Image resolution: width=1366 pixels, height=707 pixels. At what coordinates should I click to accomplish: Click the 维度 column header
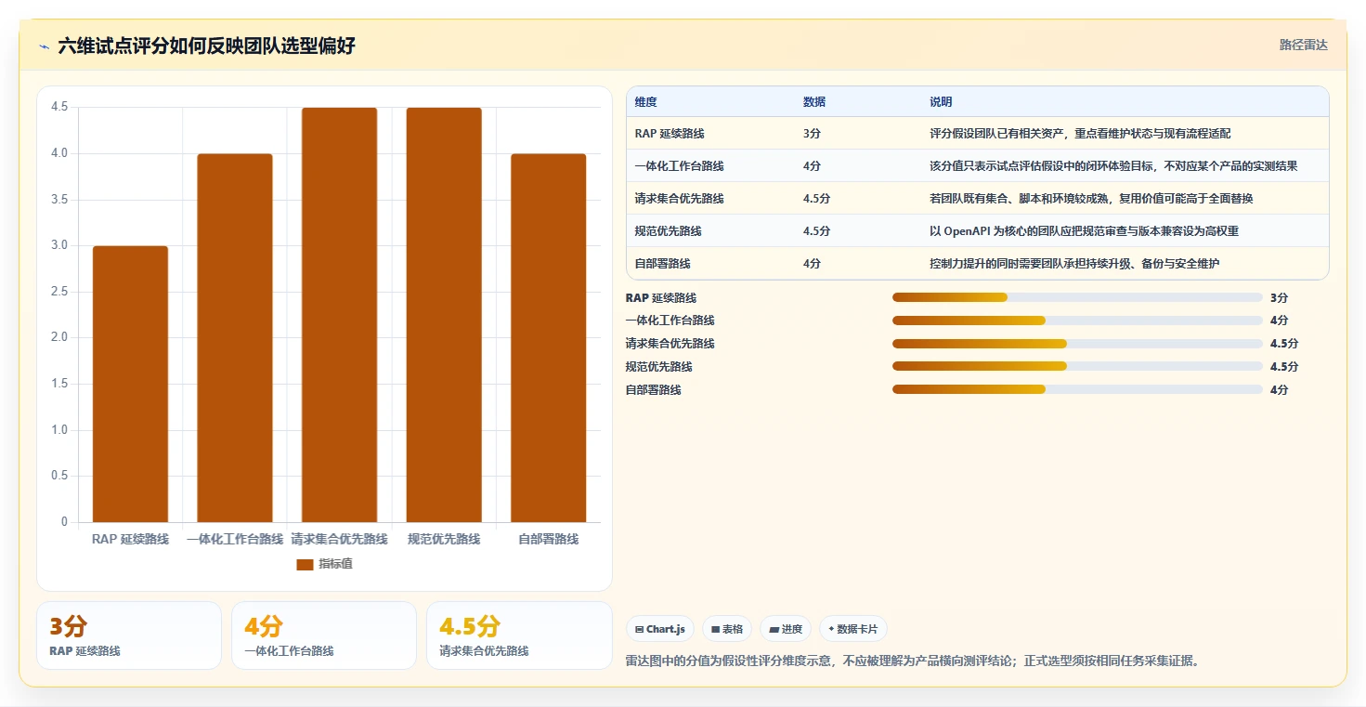[646, 102]
